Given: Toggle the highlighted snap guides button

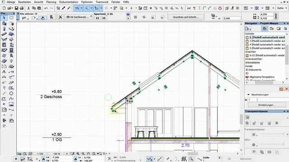Looking at the screenshot, I should click(86, 8).
